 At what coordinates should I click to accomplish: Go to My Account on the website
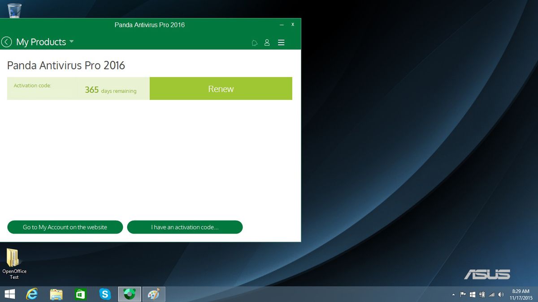coord(65,227)
